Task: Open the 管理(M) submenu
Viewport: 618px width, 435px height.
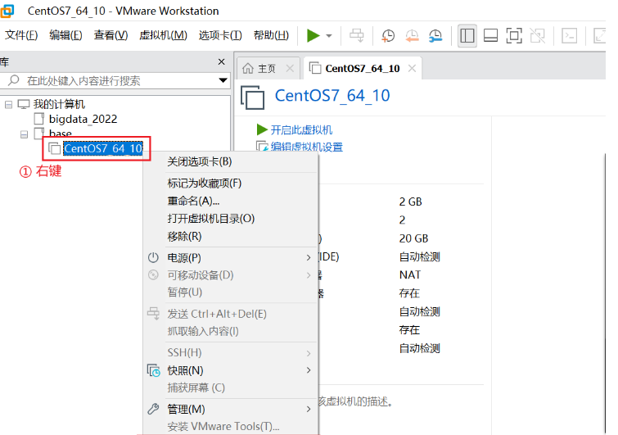Action: click(231, 409)
